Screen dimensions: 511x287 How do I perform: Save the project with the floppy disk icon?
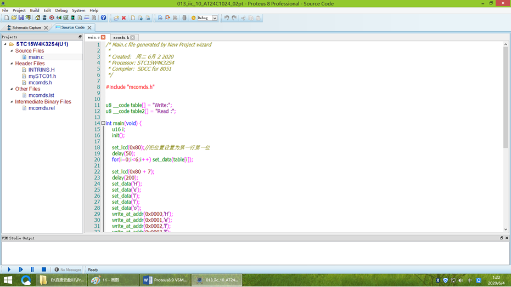point(21,18)
